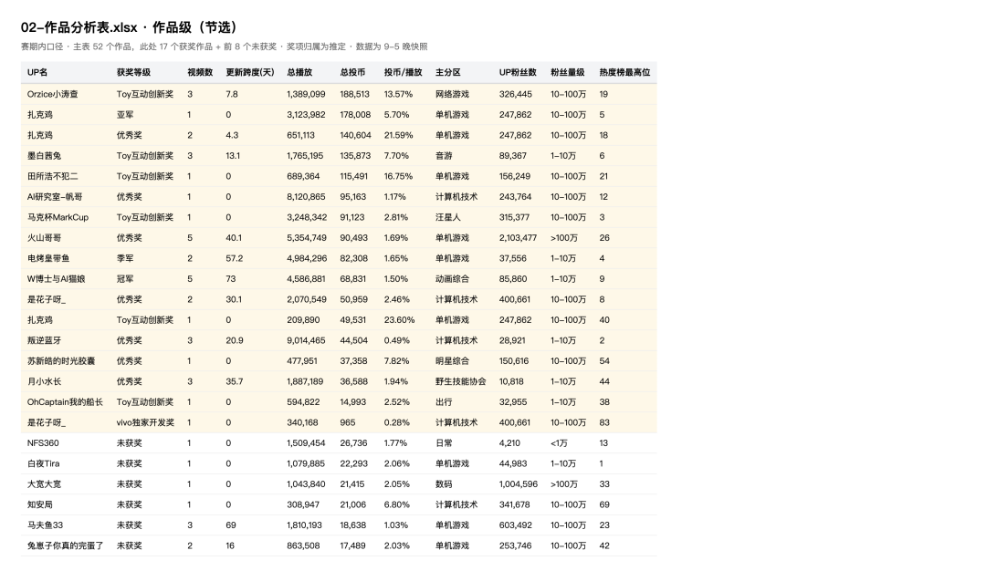Click the 数码 category cell
The image size is (986, 561).
click(444, 484)
